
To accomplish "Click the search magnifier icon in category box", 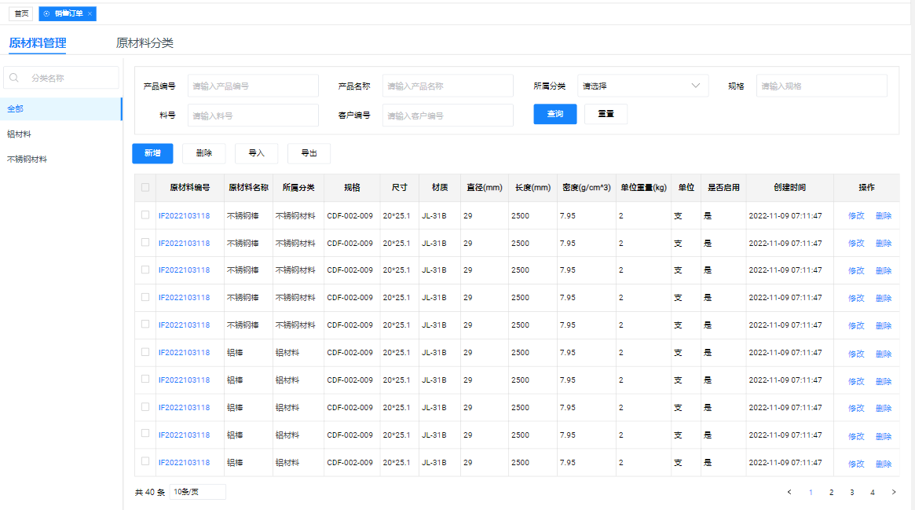I will tap(14, 78).
